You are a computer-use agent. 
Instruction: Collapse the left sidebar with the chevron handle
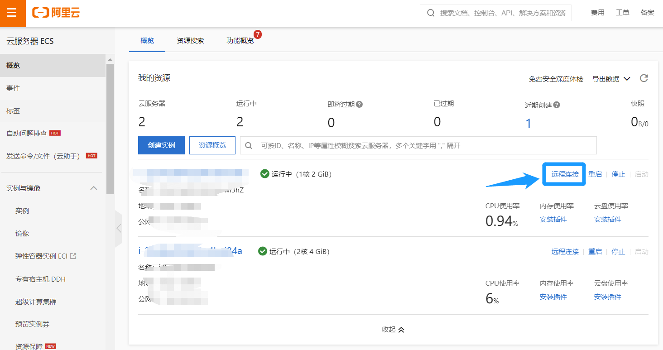[x=118, y=229]
